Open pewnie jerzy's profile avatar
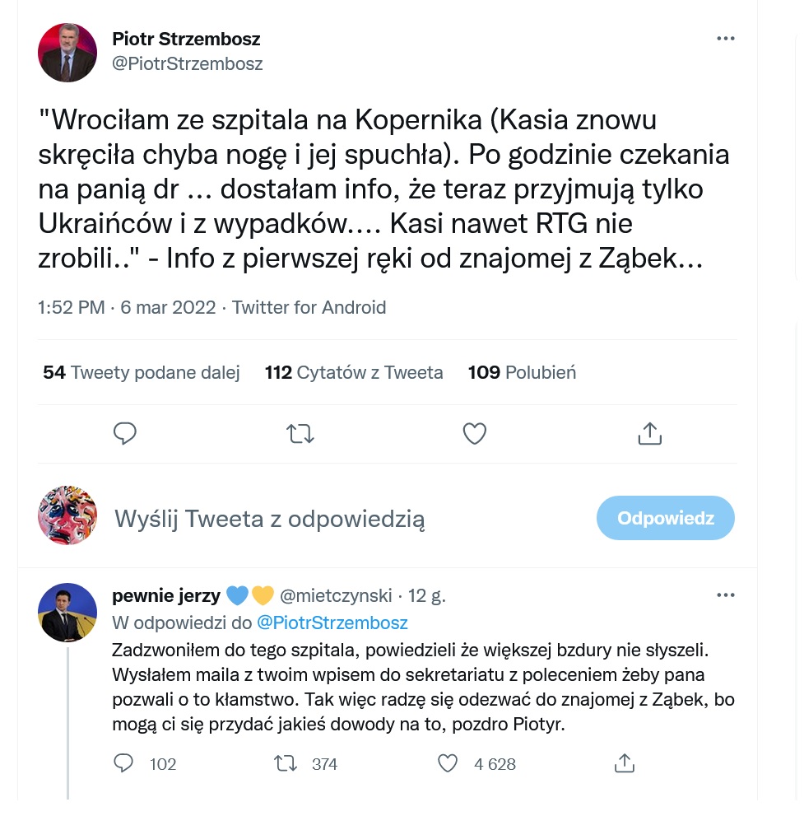The height and width of the screenshot is (816, 804). [x=67, y=613]
